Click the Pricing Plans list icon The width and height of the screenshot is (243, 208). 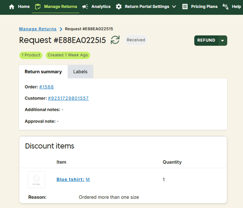185,7
